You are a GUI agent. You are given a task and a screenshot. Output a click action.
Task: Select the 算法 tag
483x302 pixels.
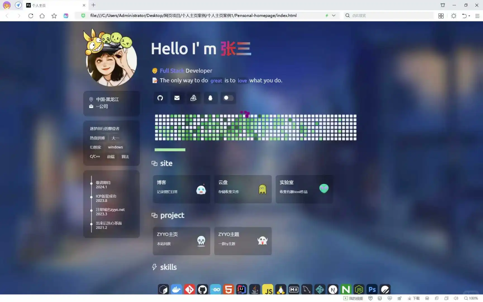click(x=125, y=157)
